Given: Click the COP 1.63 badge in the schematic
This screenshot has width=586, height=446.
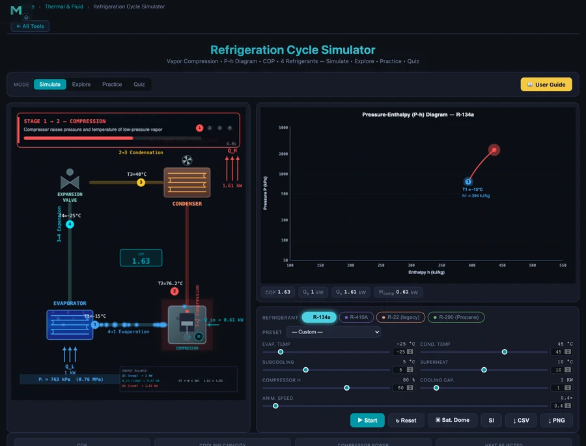Looking at the screenshot, I should click(x=141, y=258).
